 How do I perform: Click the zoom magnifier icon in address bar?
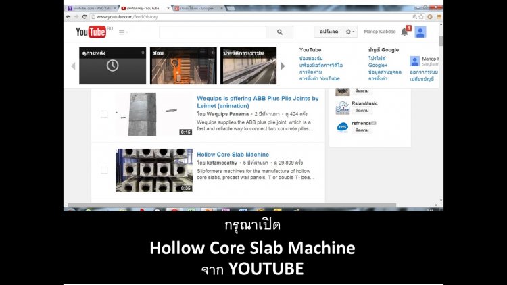[414, 17]
